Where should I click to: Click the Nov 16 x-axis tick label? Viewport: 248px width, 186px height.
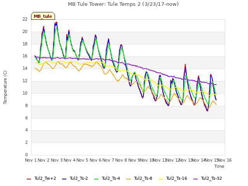225,160
